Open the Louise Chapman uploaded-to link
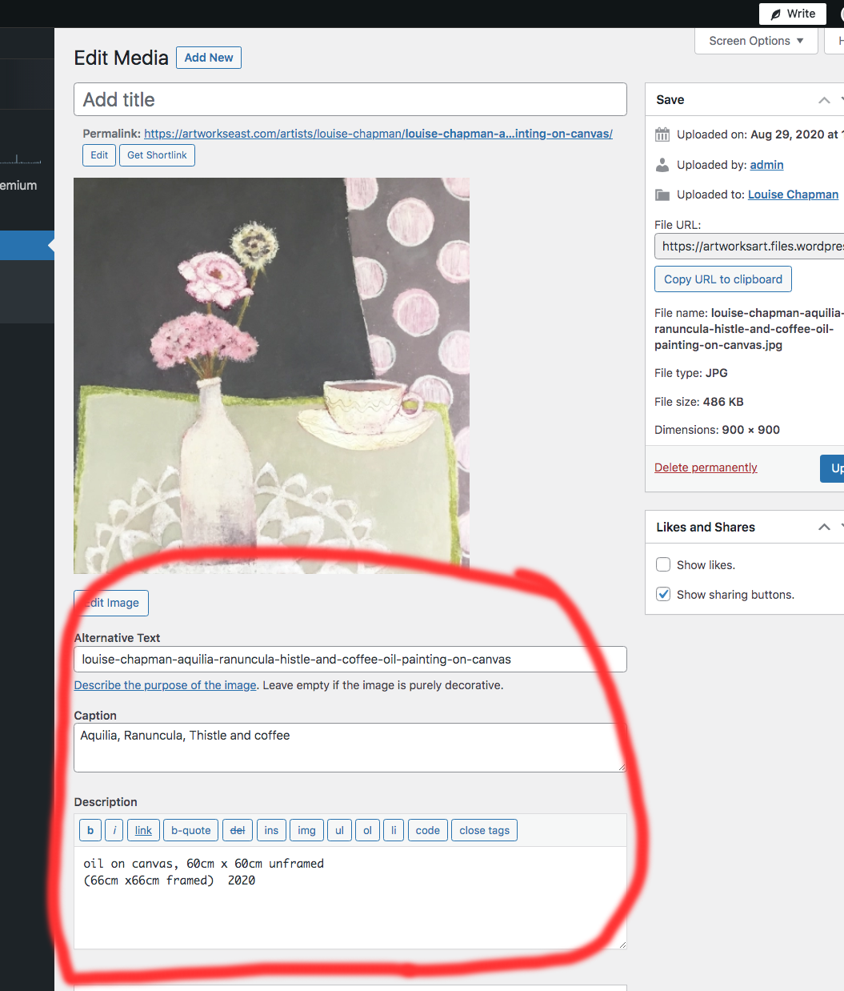844x991 pixels. pos(793,195)
